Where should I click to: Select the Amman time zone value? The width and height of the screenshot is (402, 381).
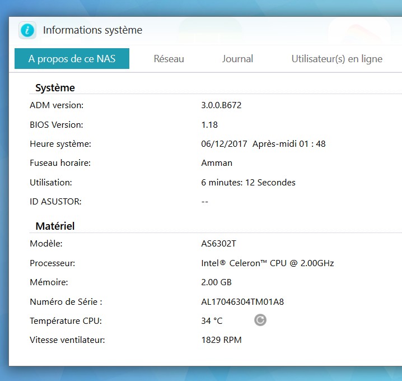(x=217, y=163)
